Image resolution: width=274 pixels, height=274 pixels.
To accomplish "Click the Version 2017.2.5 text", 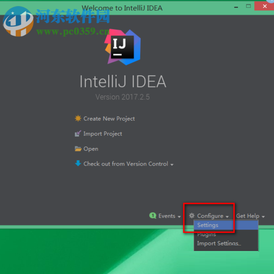I will coord(123,97).
